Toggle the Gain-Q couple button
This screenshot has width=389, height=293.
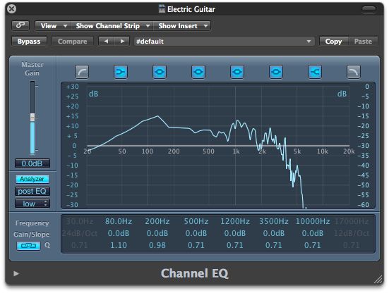28,246
